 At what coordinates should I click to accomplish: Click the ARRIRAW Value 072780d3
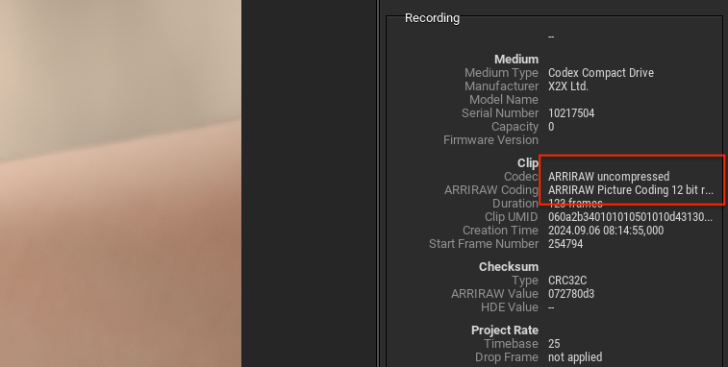[571, 294]
